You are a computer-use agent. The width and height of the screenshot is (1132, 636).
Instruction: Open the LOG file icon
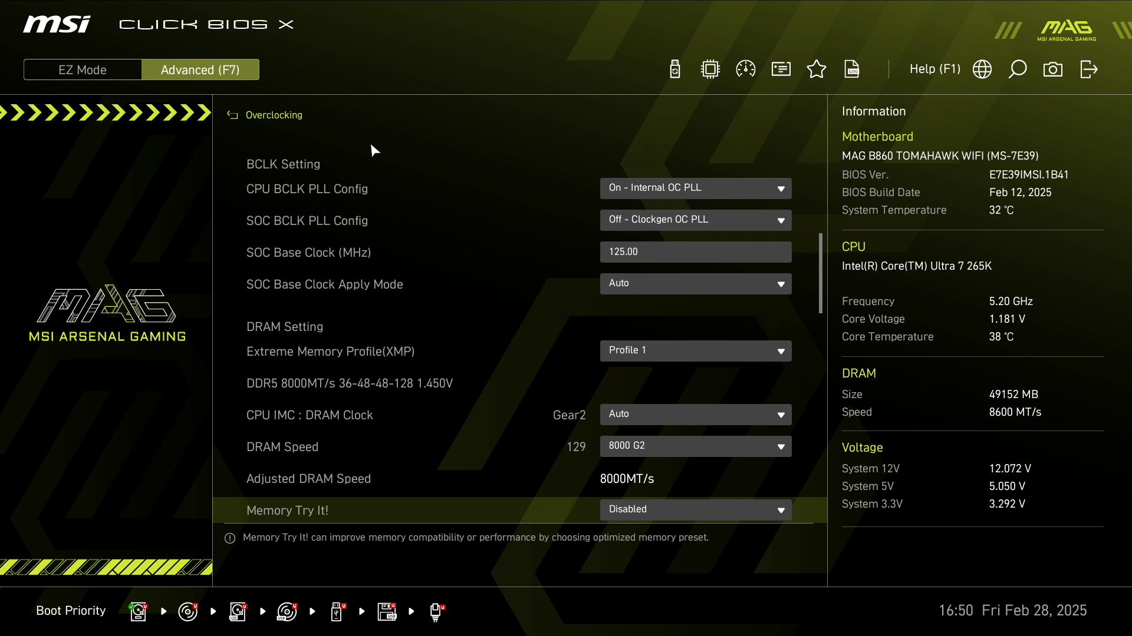click(852, 69)
